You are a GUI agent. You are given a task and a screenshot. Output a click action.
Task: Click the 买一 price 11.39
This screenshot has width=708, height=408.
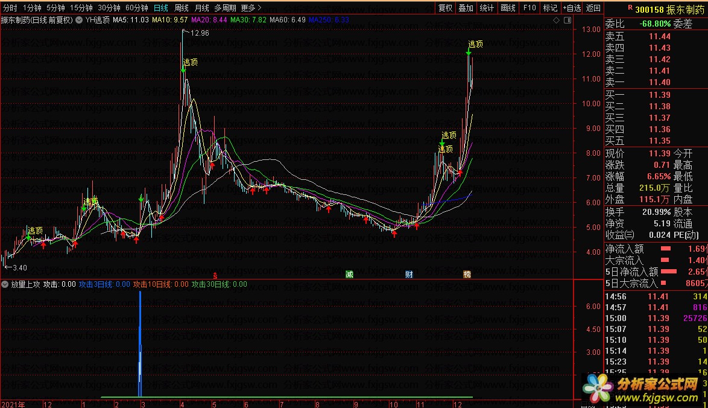click(x=660, y=95)
